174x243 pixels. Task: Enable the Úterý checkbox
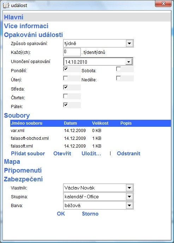coord(66,78)
